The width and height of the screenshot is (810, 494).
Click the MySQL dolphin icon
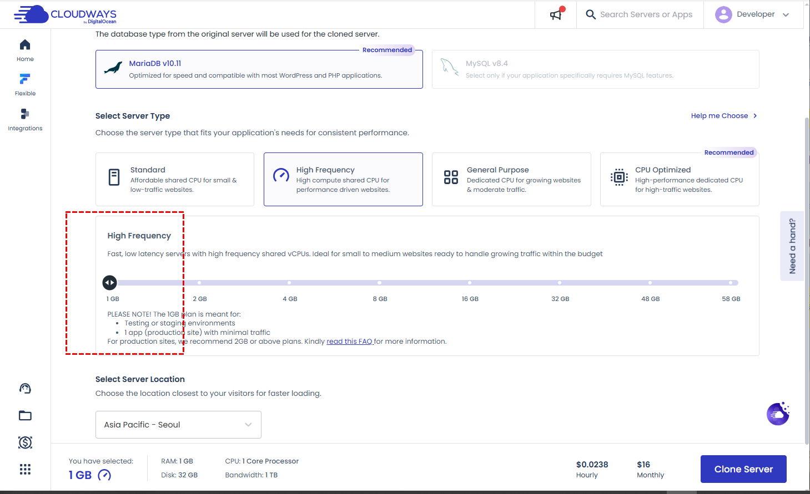click(450, 68)
